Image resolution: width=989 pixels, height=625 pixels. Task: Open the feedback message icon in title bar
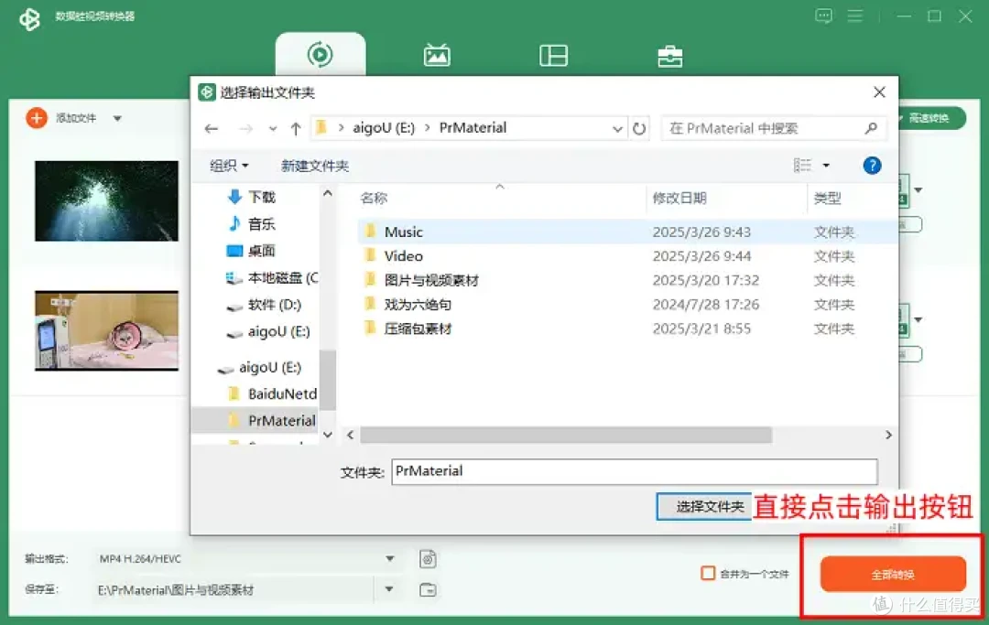pos(823,16)
